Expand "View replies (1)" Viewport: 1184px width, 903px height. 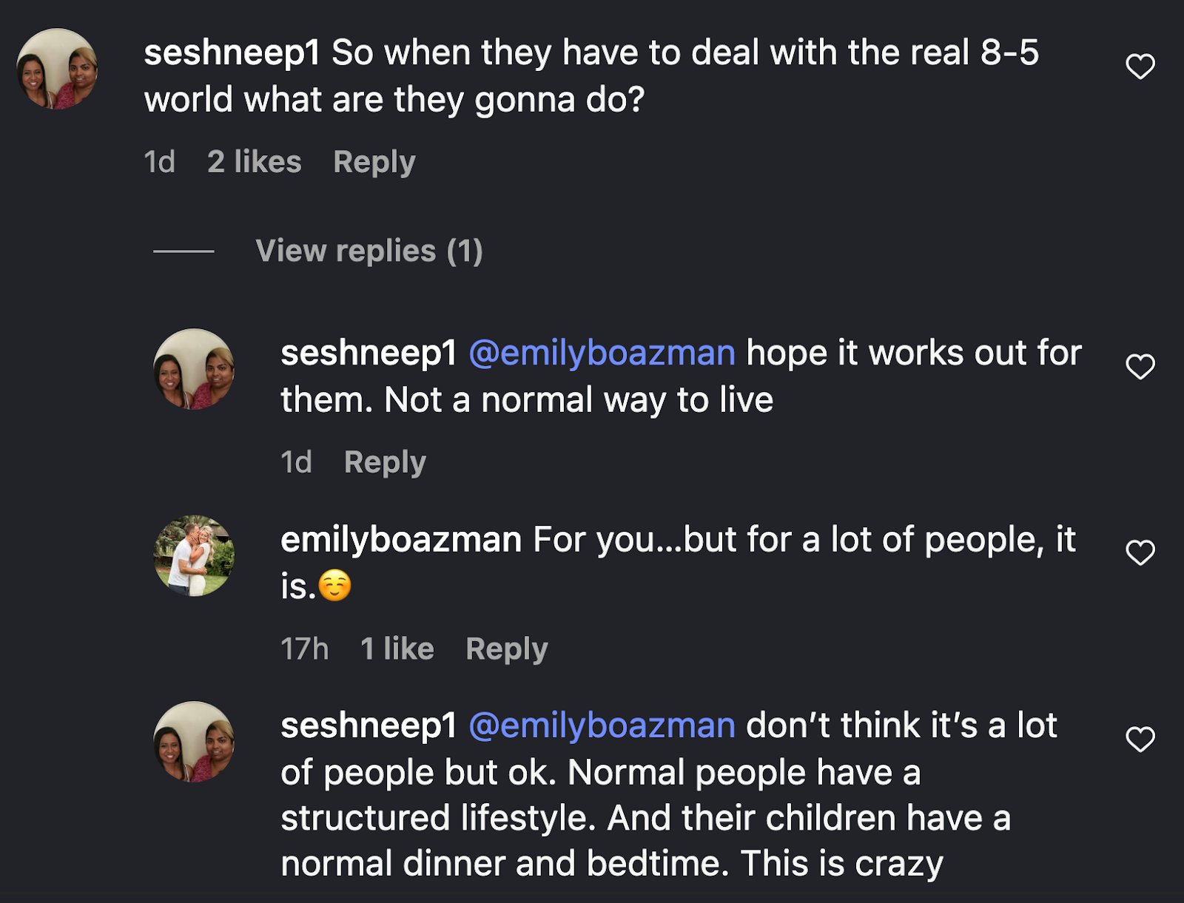[369, 251]
